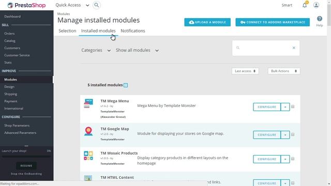This screenshot has width=331, height=186.
Task: Open the Help question mark icon
Action: coord(320,19)
